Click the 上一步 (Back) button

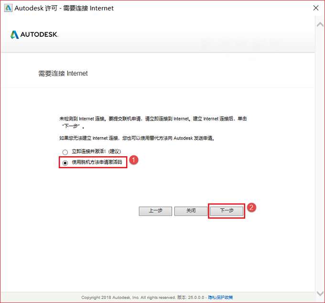(155, 211)
